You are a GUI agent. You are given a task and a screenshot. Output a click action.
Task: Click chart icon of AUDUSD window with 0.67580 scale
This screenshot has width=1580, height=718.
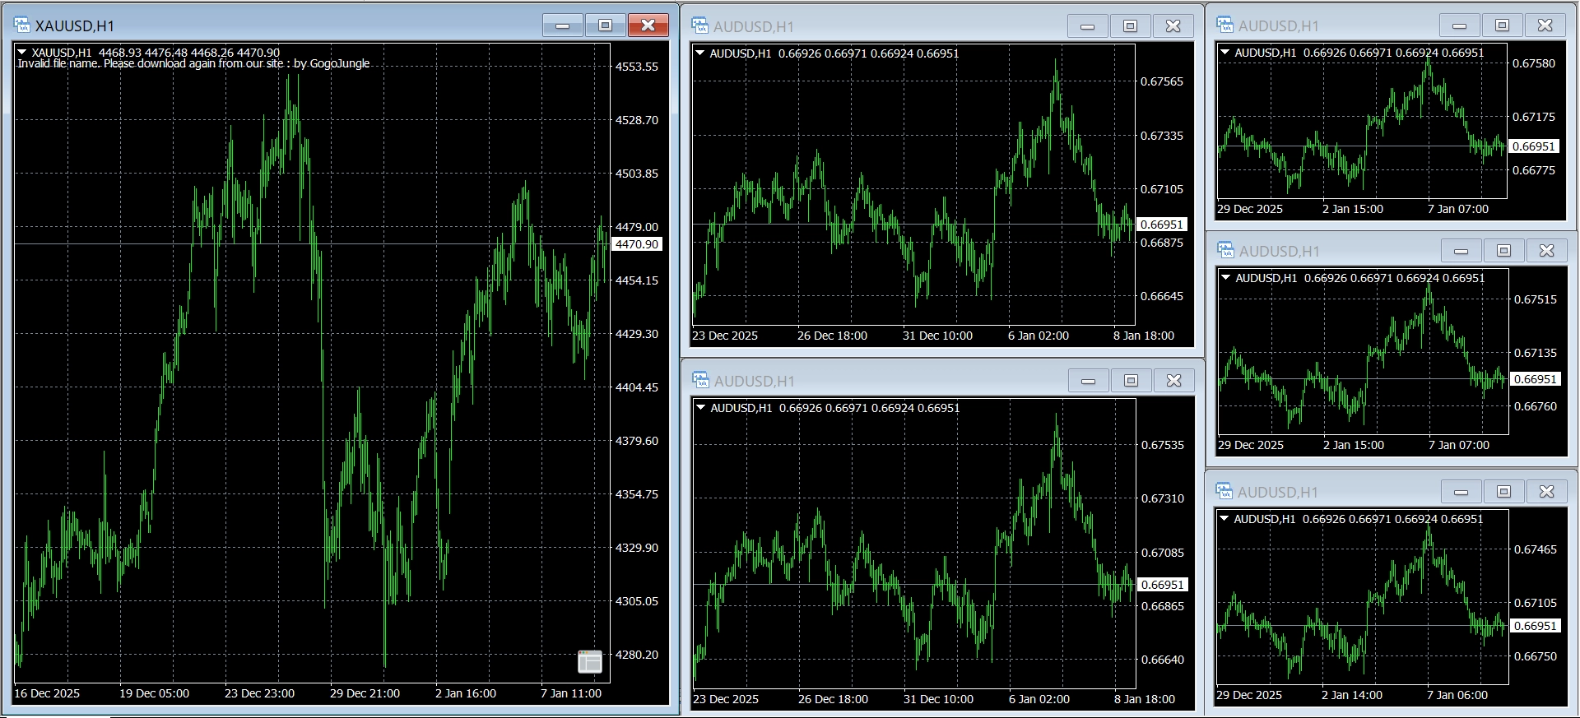1225,25
